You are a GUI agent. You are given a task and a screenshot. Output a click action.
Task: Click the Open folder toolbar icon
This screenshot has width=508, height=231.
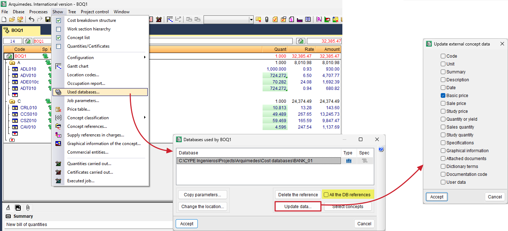click(x=12, y=19)
